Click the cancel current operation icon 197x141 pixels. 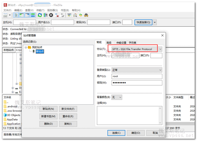point(51,15)
